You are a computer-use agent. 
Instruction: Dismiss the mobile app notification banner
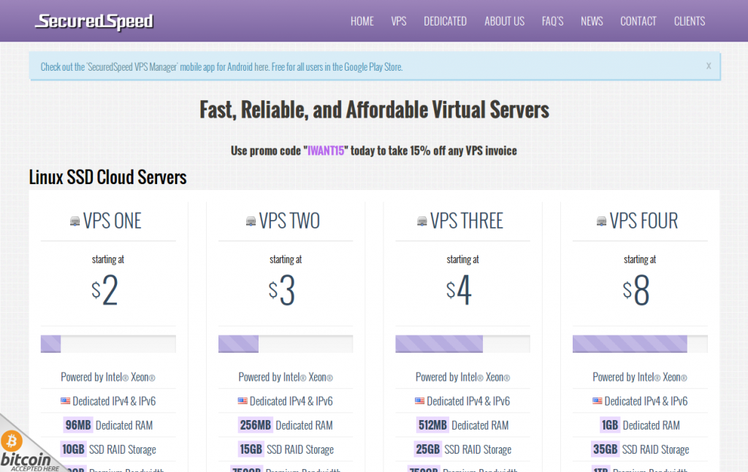pyautogui.click(x=709, y=66)
